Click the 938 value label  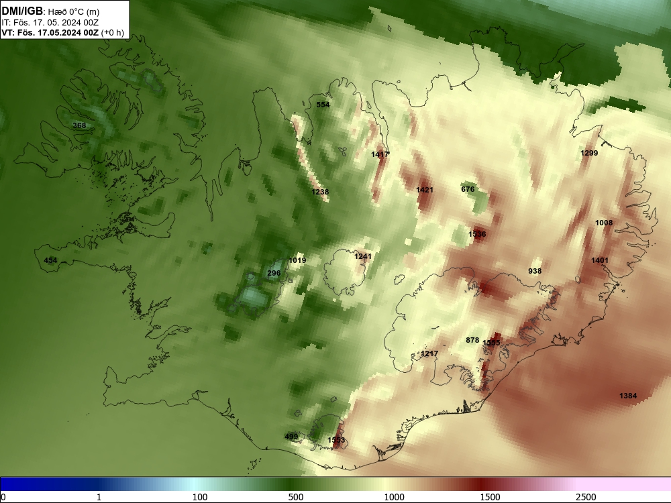coord(535,271)
